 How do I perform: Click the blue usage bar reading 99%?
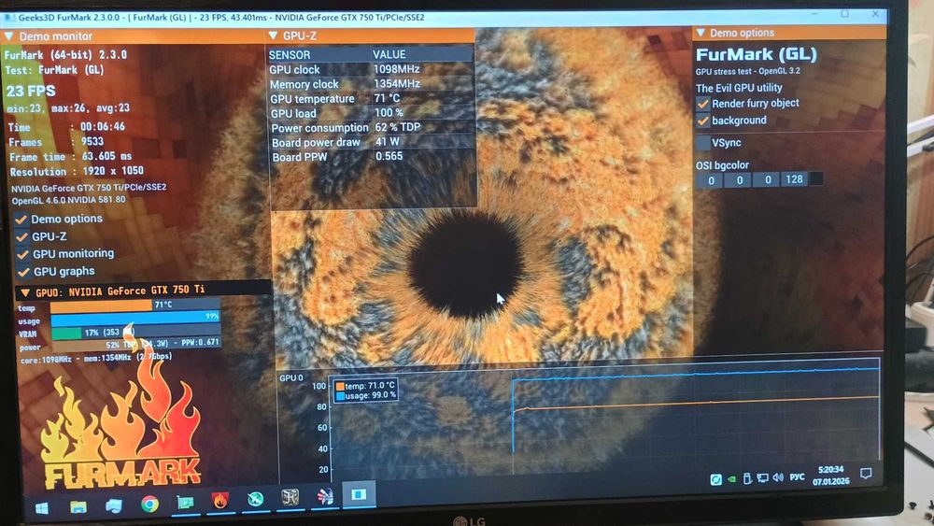[135, 318]
